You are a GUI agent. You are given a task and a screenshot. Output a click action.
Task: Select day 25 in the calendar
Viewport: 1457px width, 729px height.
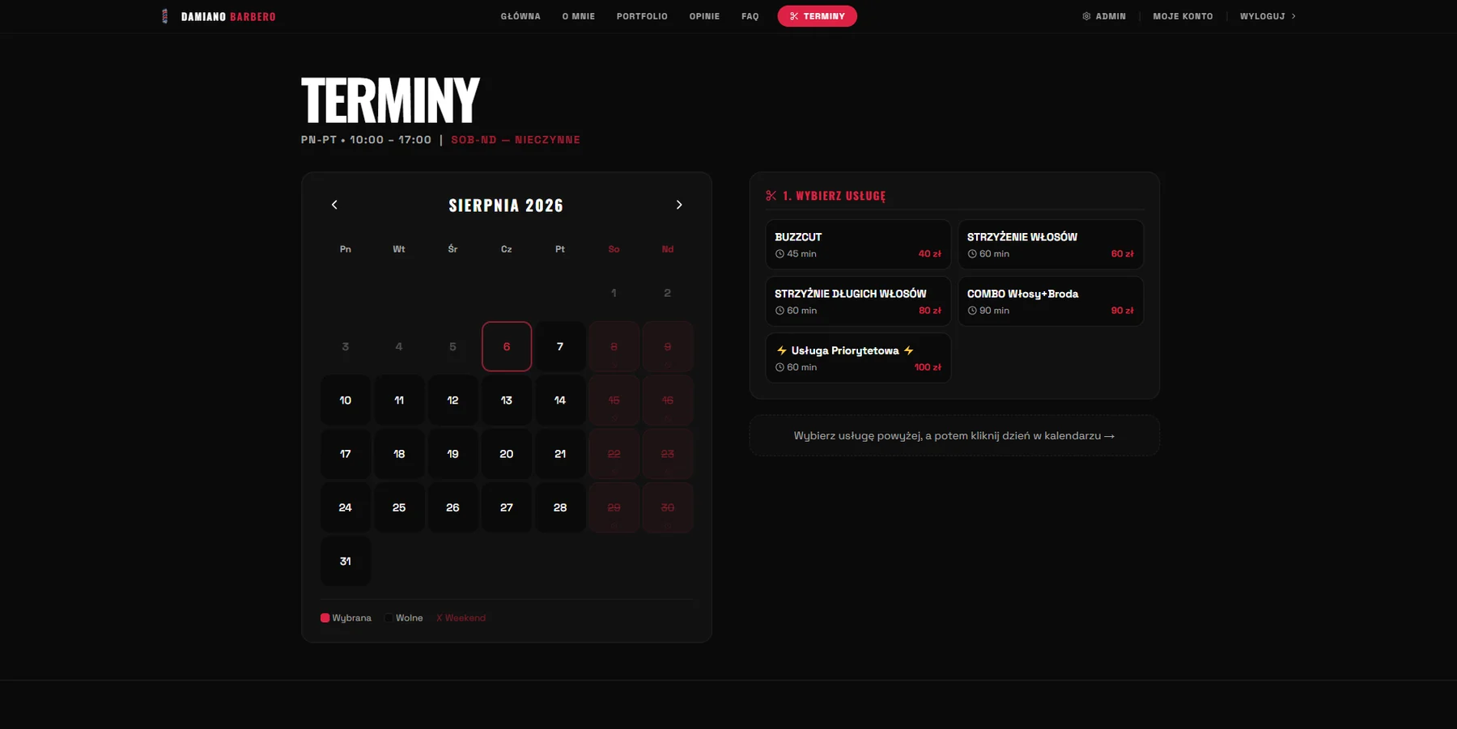pyautogui.click(x=399, y=507)
